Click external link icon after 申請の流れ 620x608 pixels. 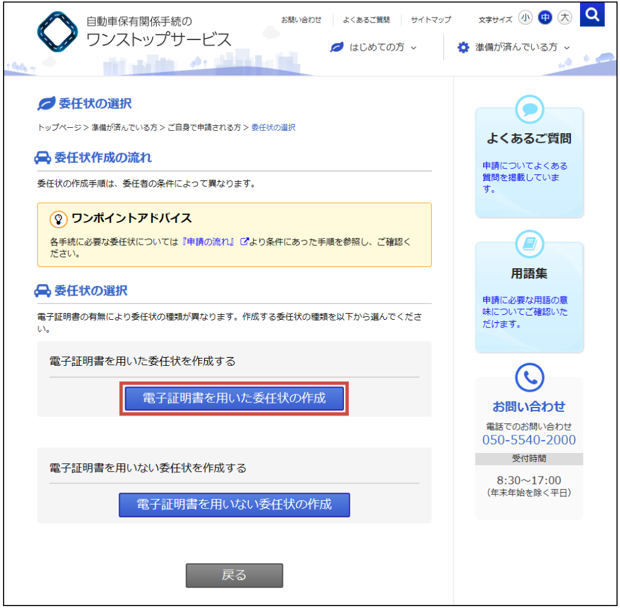[x=245, y=241]
